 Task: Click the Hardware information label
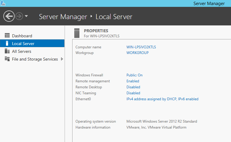pyautogui.click(x=93, y=127)
